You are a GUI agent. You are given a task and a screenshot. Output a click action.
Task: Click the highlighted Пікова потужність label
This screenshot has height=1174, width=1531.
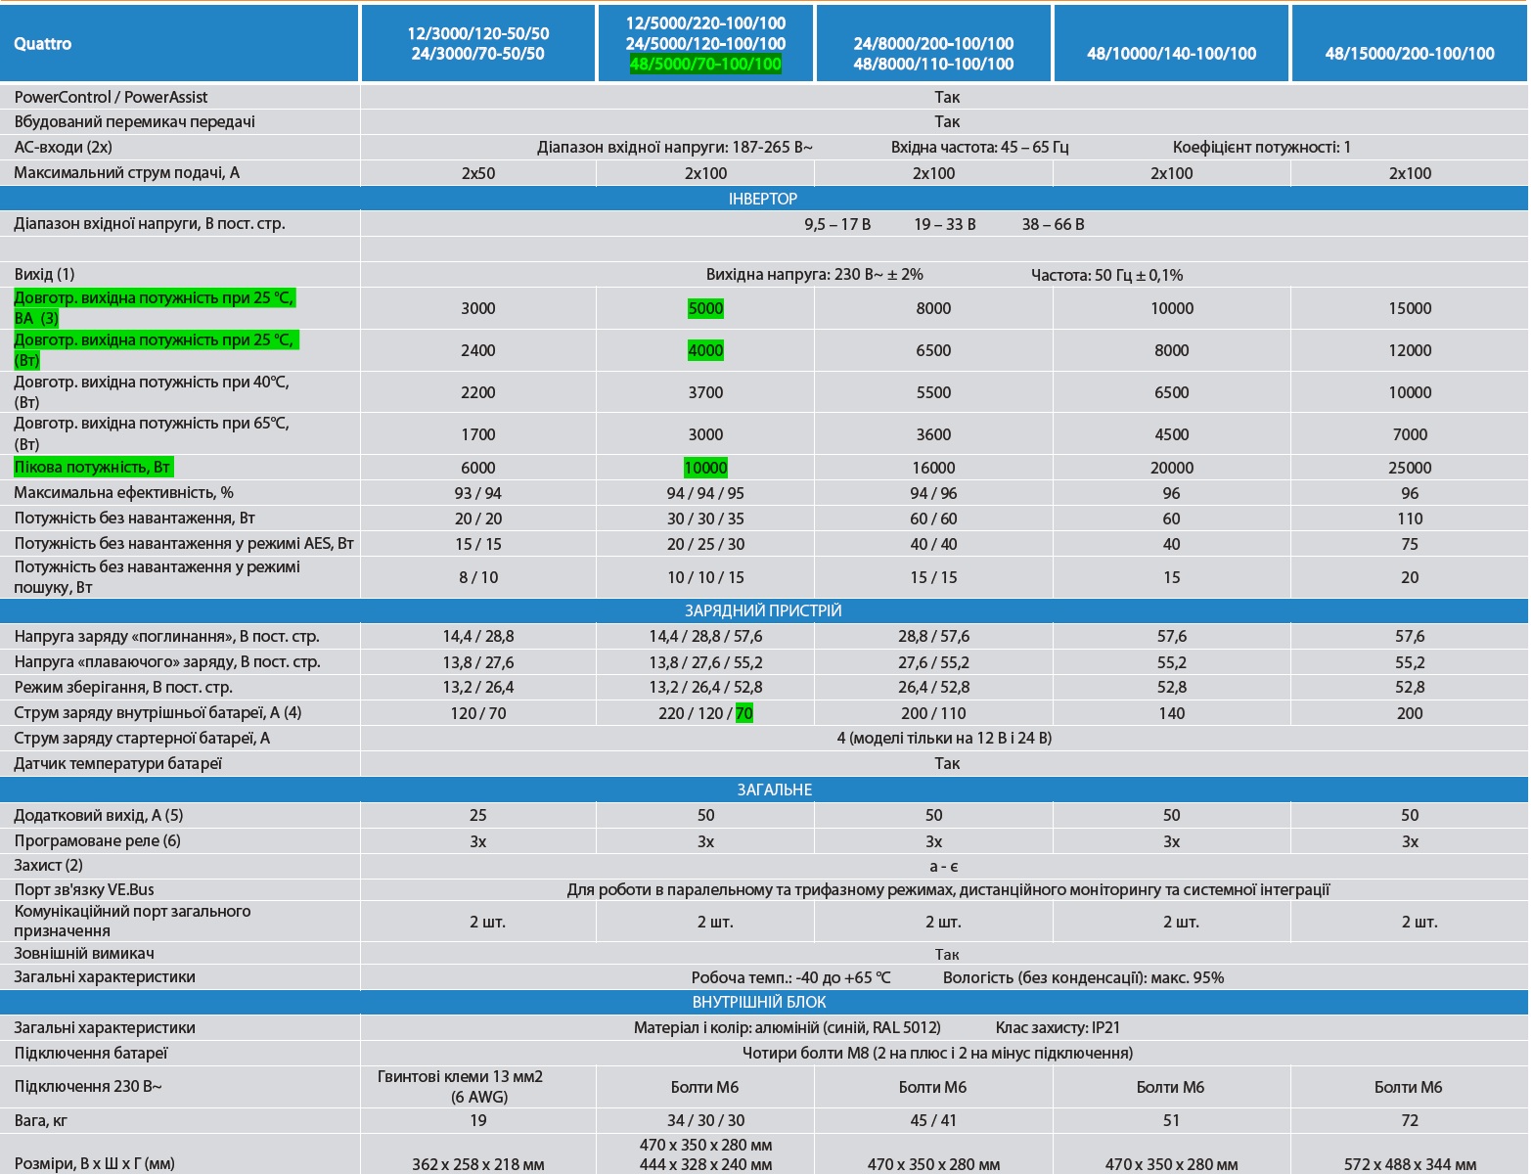93,468
